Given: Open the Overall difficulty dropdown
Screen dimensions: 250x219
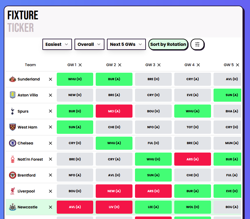Looking at the screenshot, I should (x=89, y=44).
